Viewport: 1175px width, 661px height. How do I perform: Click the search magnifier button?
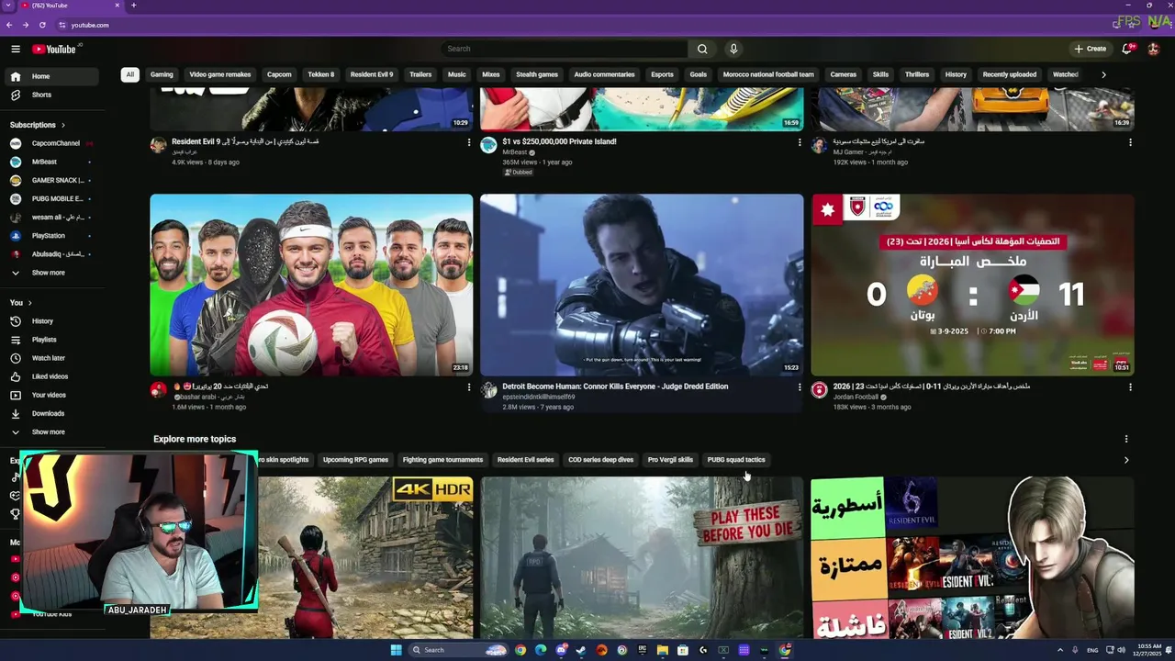(x=702, y=49)
